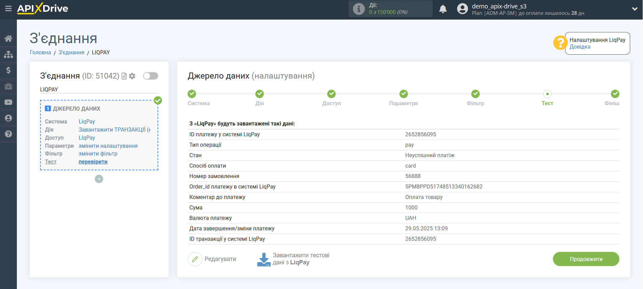
Task: Click the document copy icon next to connection ID
Action: coord(124,76)
